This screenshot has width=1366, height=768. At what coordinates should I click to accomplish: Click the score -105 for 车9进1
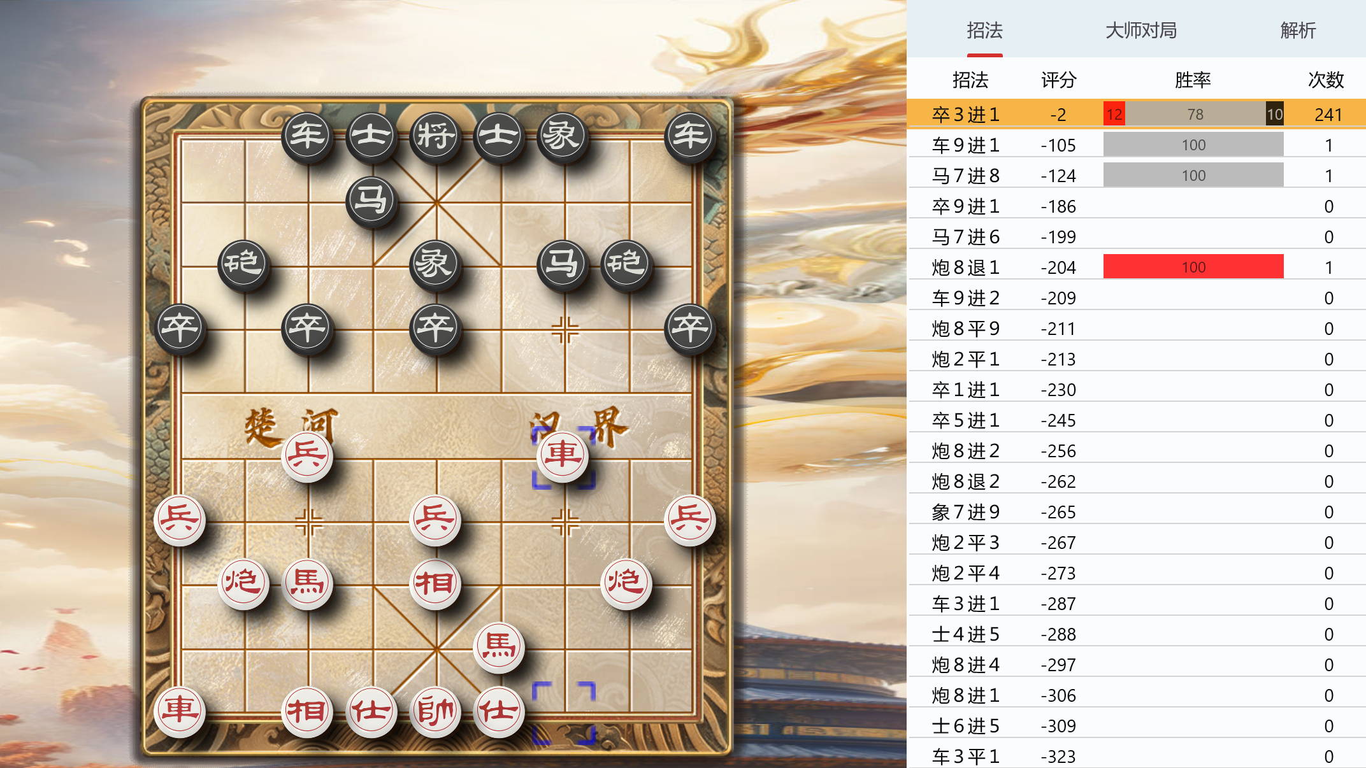(1058, 145)
